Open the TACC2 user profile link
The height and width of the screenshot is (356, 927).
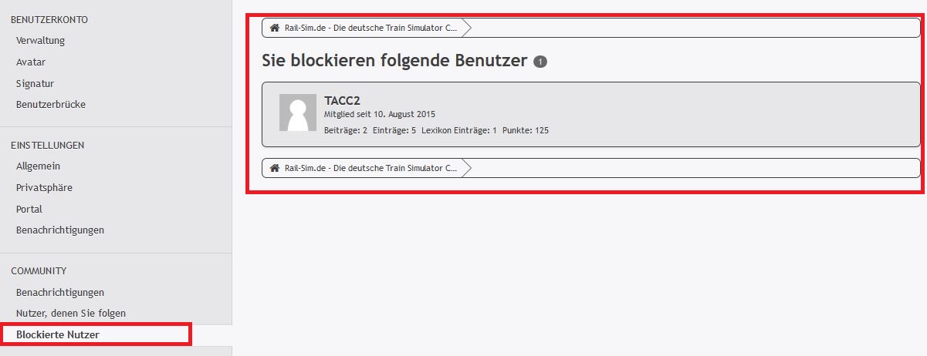(342, 100)
